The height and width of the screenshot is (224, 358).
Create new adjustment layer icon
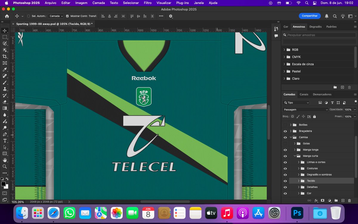(x=329, y=200)
